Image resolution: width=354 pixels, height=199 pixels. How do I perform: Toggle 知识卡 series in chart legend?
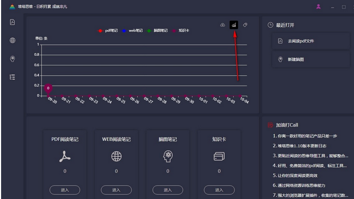click(181, 31)
